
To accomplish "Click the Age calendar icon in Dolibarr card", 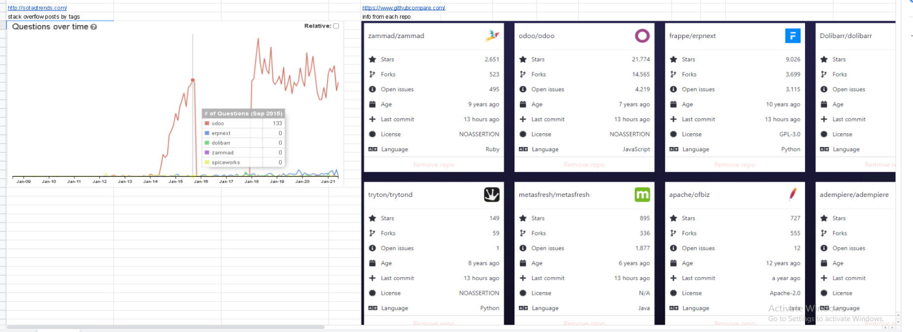I will [x=824, y=104].
